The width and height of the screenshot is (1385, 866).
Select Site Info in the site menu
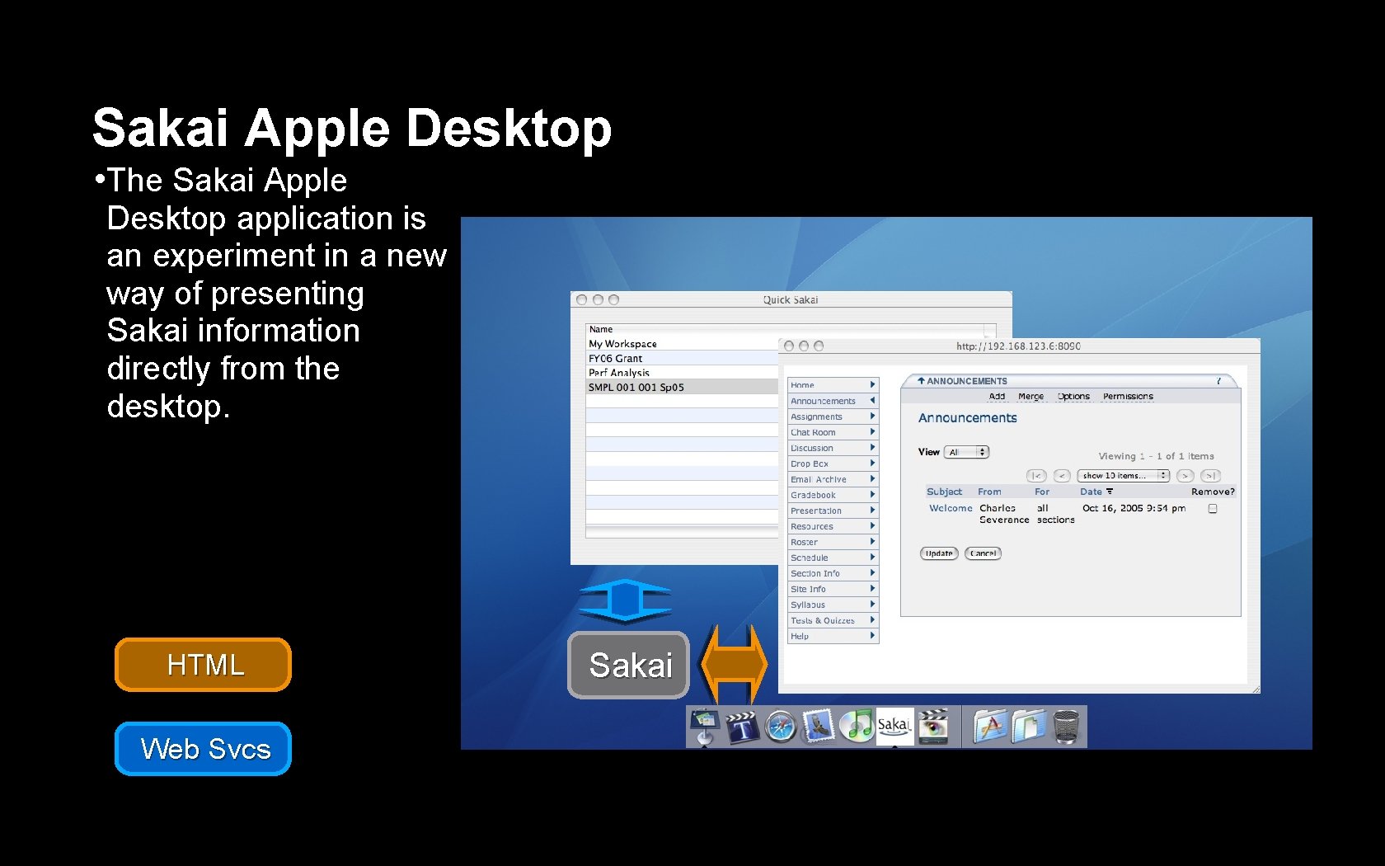tap(833, 589)
